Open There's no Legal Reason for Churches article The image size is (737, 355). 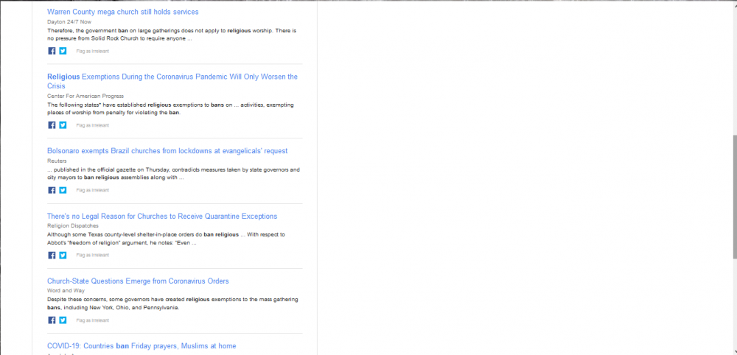click(x=162, y=216)
